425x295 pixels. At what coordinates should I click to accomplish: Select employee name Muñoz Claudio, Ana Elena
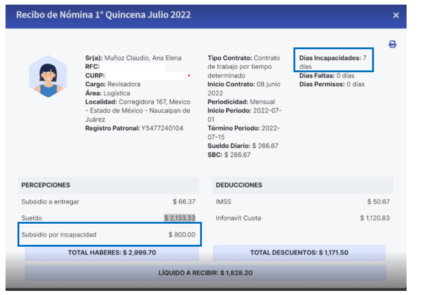pyautogui.click(x=143, y=58)
